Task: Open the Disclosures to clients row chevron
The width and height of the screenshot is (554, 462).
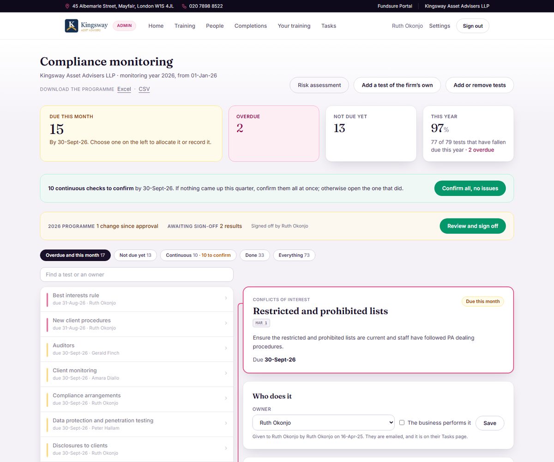Action: tap(226, 448)
